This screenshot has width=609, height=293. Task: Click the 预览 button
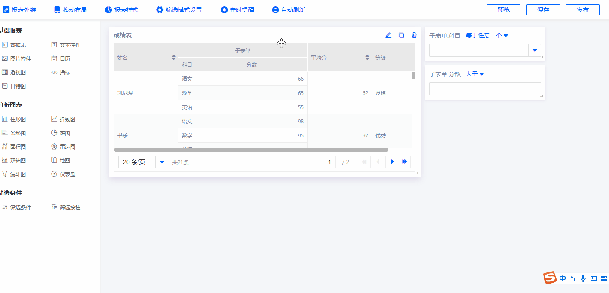click(x=503, y=10)
